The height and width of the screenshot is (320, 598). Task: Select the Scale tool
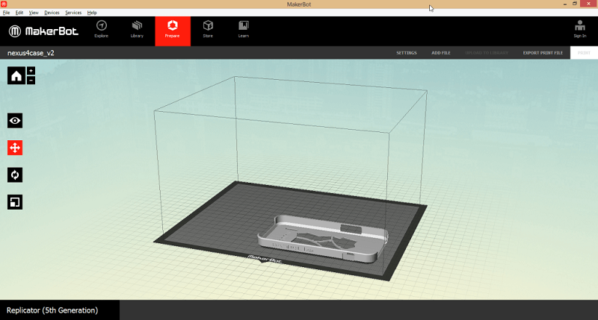click(15, 202)
